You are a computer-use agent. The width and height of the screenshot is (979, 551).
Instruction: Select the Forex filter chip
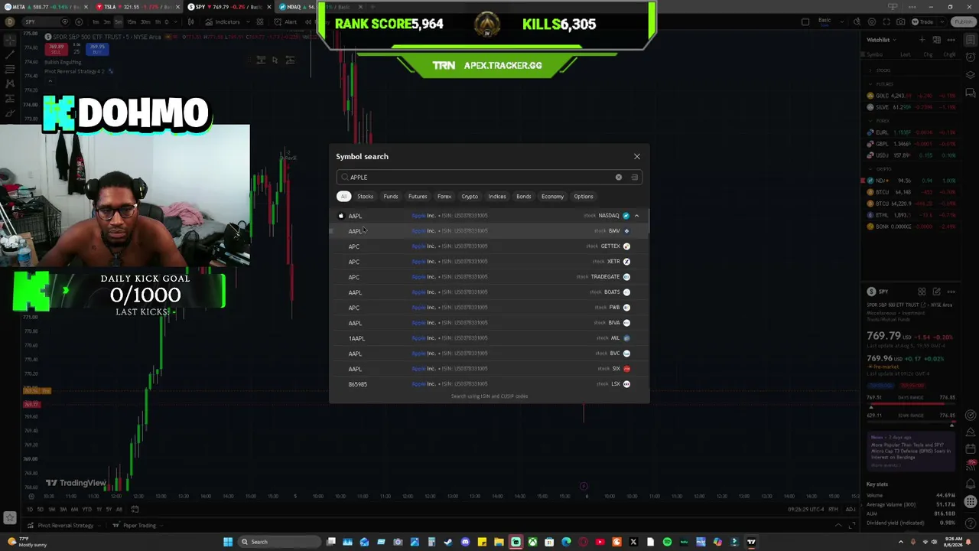pos(444,197)
